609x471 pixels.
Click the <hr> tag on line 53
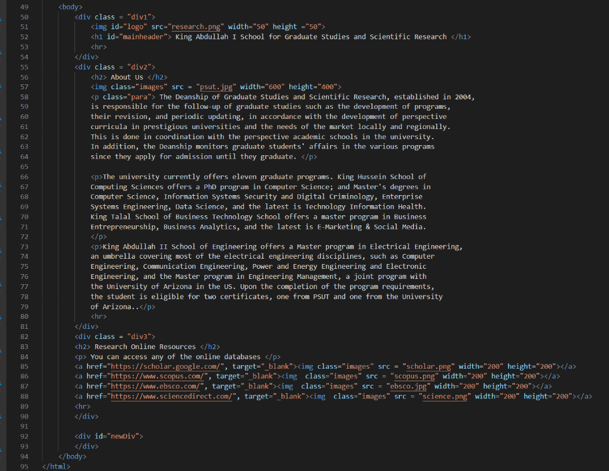(x=99, y=47)
